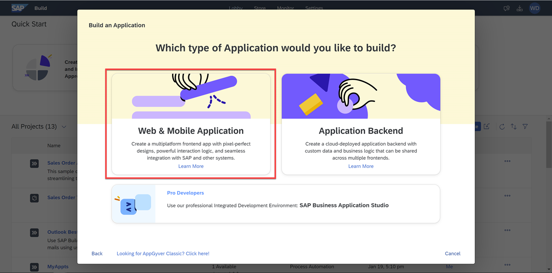Viewport: 552px width, 273px height.
Task: Click the Sales Order process automation icon
Action: point(34,163)
